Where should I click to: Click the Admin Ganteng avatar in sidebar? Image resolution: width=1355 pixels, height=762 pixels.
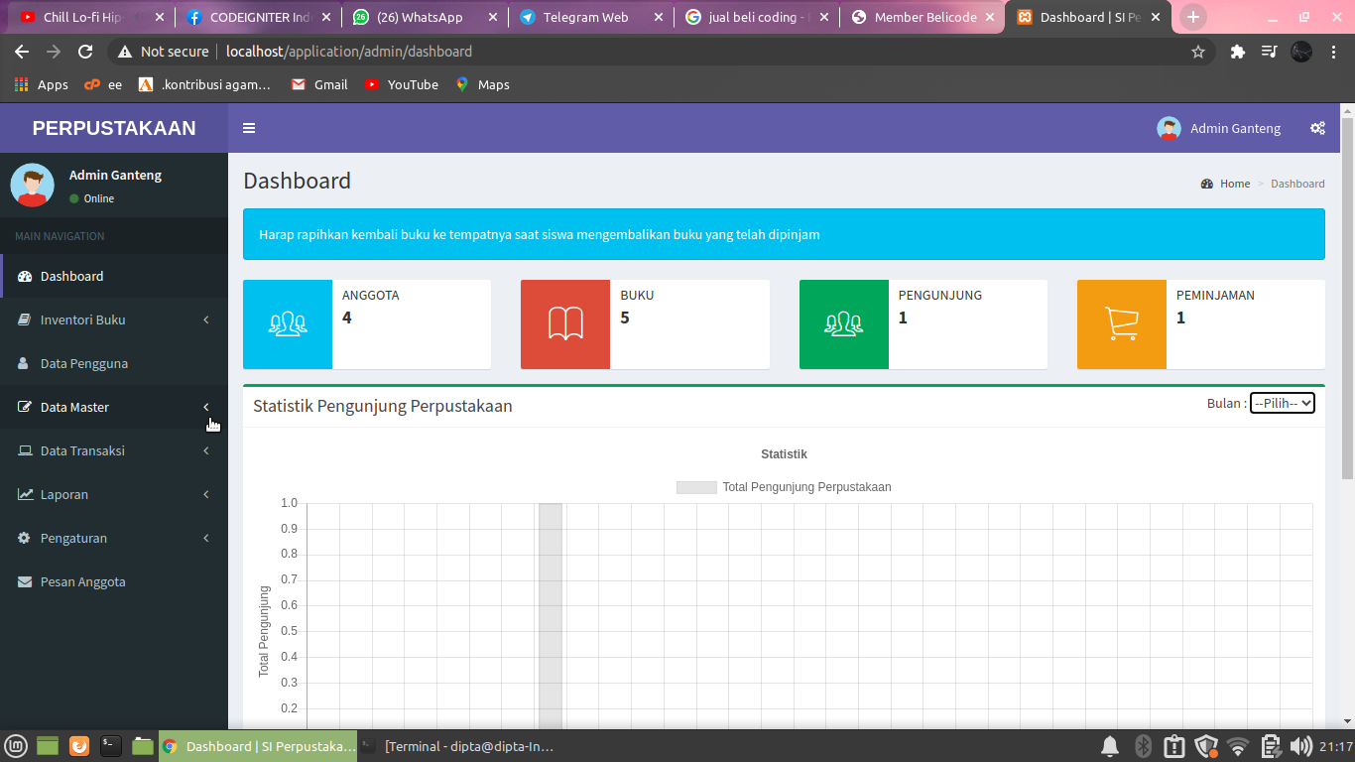[33, 186]
